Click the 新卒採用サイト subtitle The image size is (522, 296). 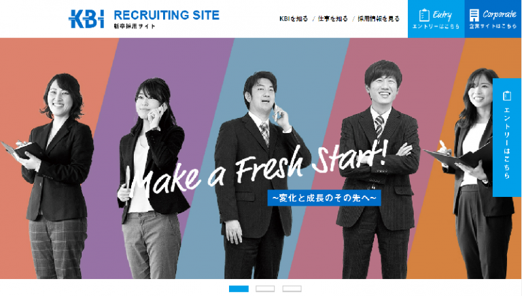coord(135,26)
